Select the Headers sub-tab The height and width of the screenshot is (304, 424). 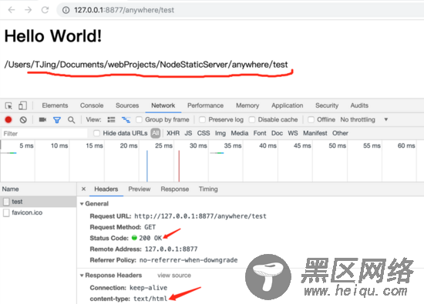[x=106, y=189]
